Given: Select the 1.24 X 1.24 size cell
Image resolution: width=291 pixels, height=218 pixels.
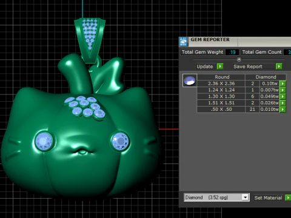Looking at the screenshot, I should pyautogui.click(x=221, y=90).
